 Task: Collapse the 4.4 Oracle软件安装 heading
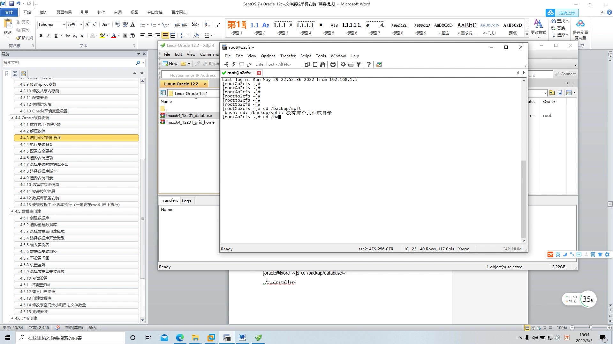click(x=12, y=118)
